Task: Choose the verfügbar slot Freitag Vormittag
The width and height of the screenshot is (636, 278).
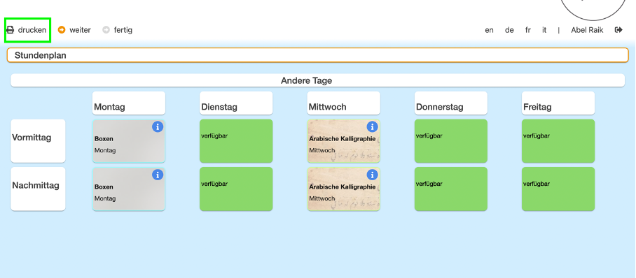Action: click(558, 141)
